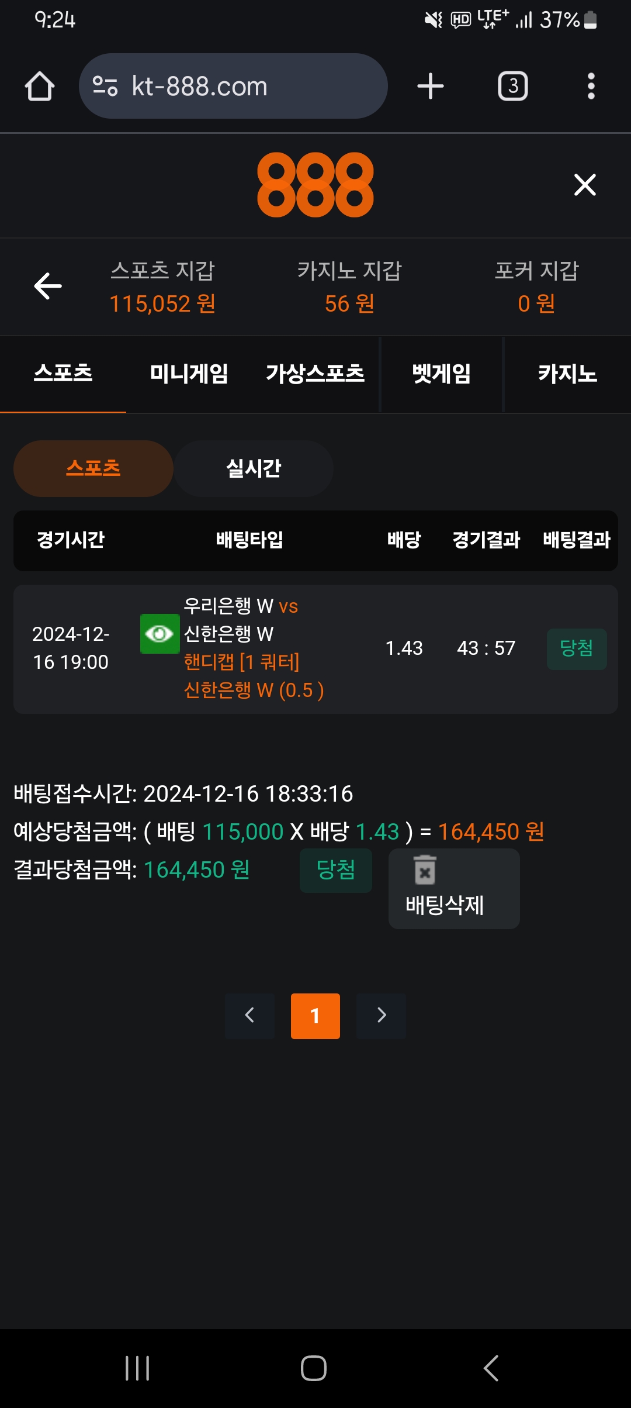Viewport: 631px width, 1408px height.
Task: Toggle the green eye icon on the bet
Action: pyautogui.click(x=160, y=634)
